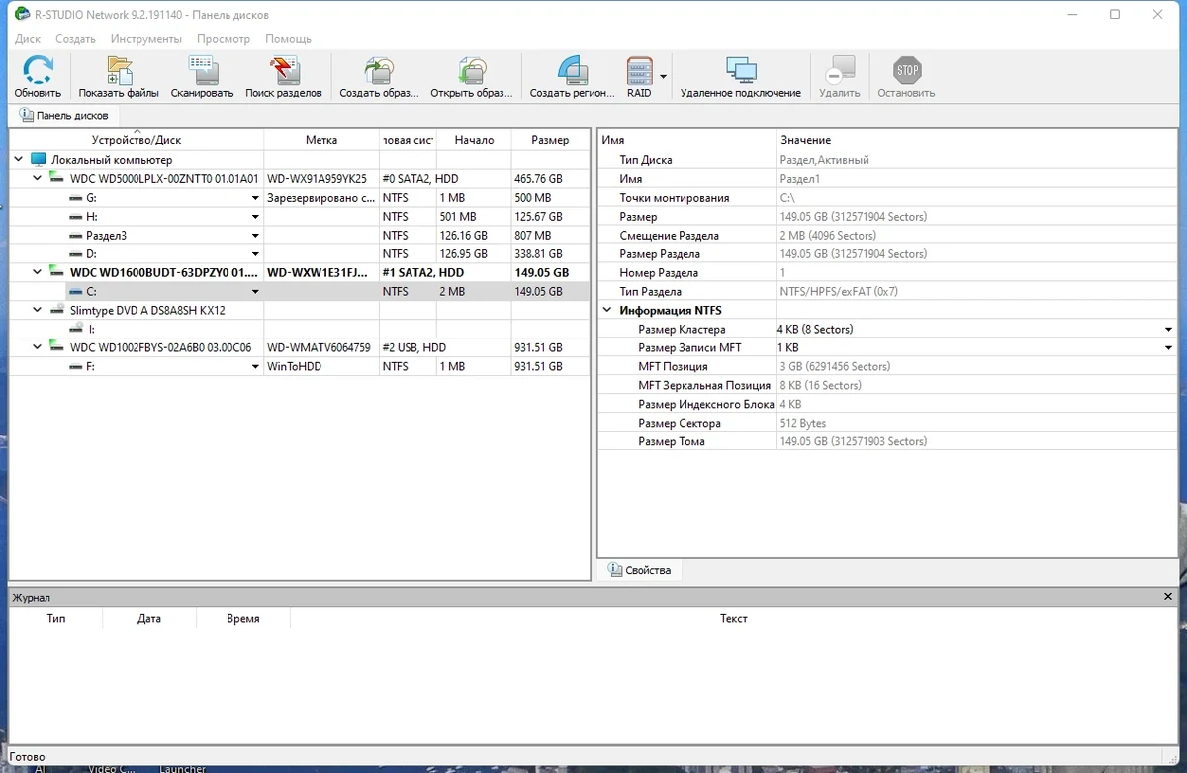The width and height of the screenshot is (1187, 773).
Task: Click Создать образ toolbar icon
Action: (x=379, y=71)
